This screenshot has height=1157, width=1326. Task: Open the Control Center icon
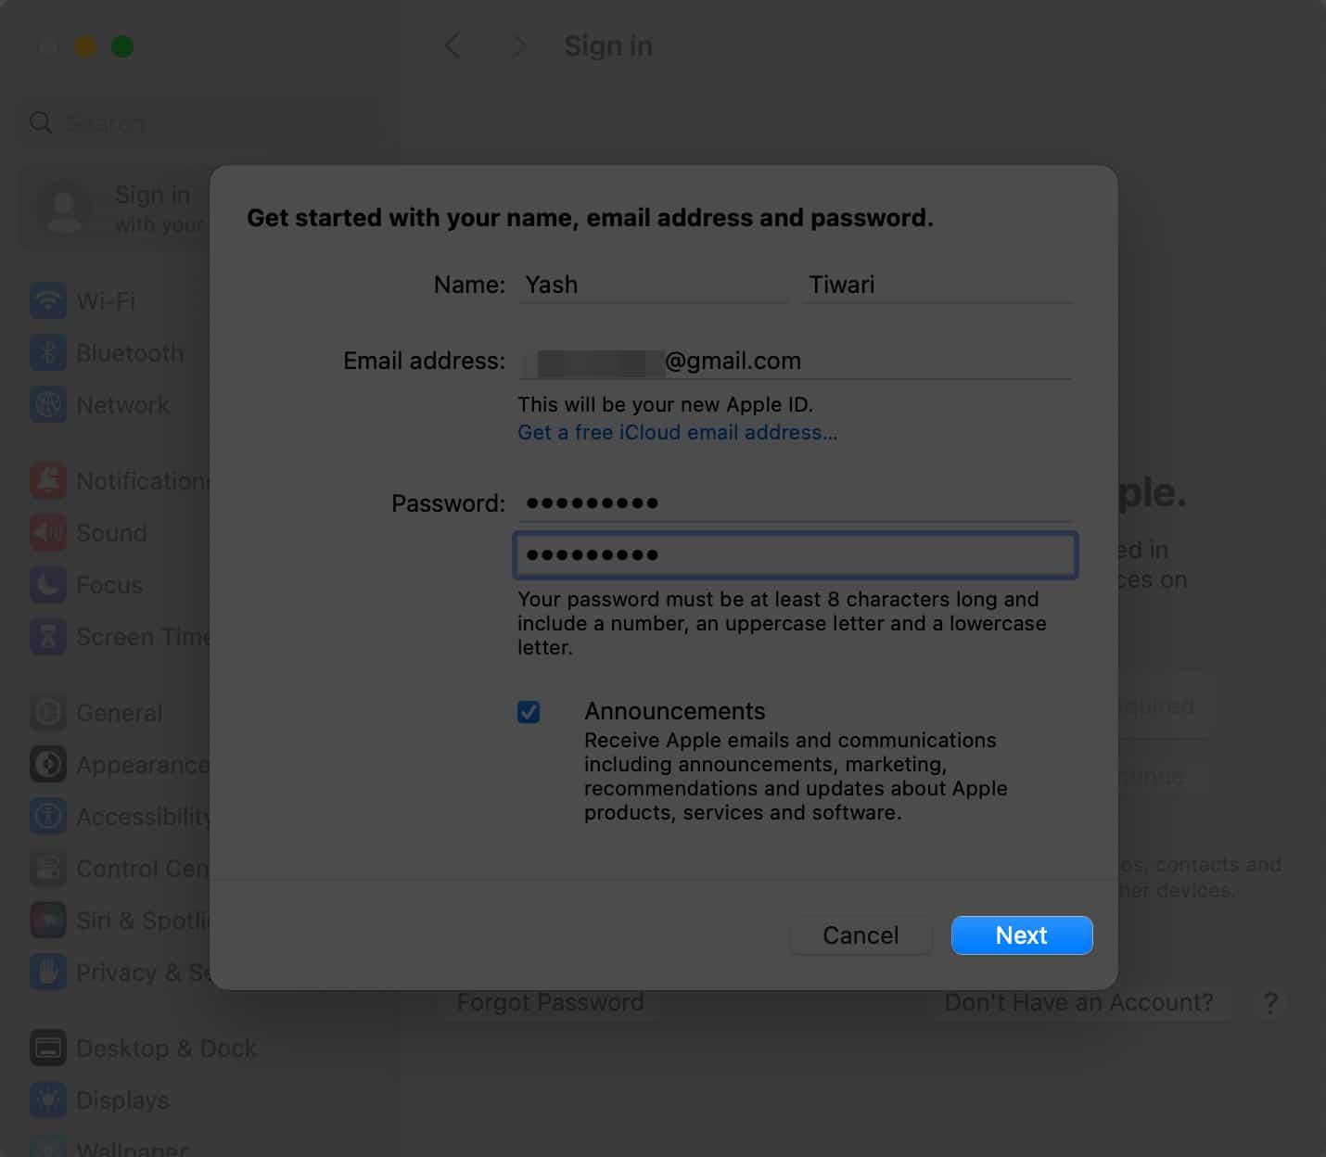click(48, 868)
